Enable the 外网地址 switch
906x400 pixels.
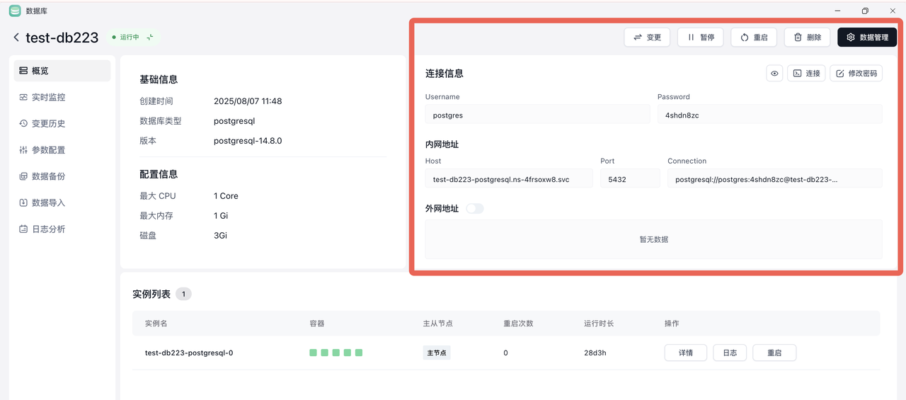pos(475,209)
